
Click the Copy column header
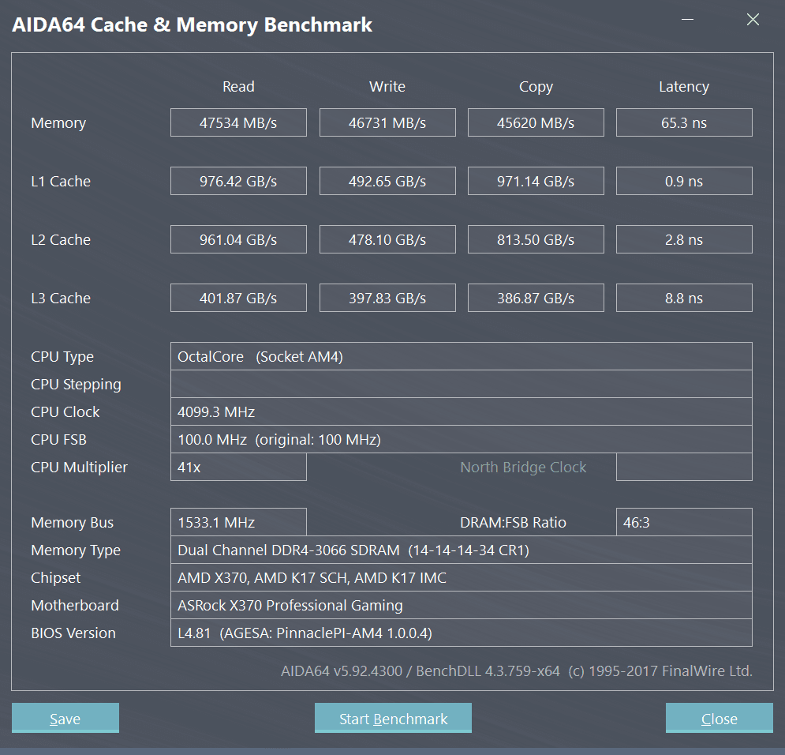pos(536,87)
